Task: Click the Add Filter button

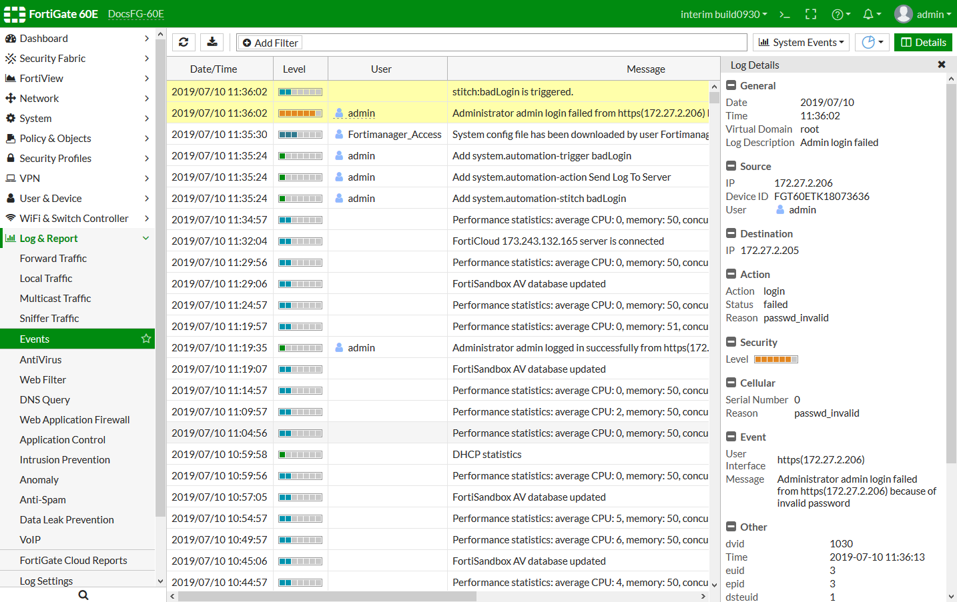Action: click(270, 43)
